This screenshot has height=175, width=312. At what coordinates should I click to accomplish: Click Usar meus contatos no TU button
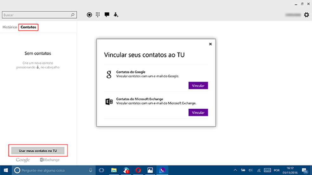point(38,151)
